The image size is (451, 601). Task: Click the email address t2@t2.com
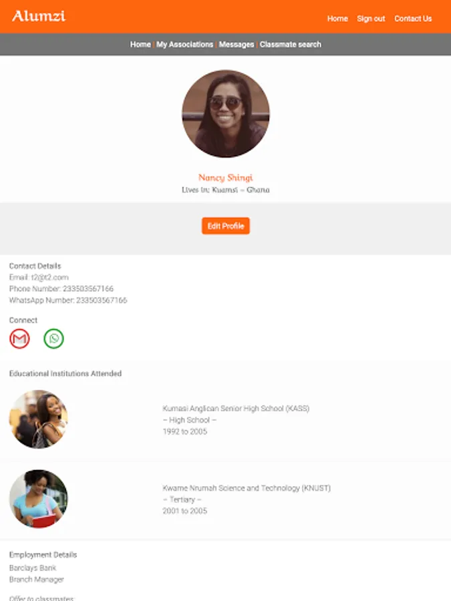point(50,277)
